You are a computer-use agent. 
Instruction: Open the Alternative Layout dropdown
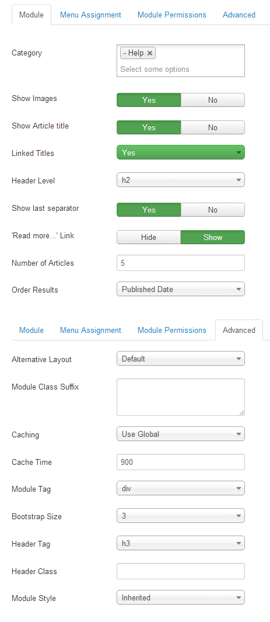tap(181, 359)
